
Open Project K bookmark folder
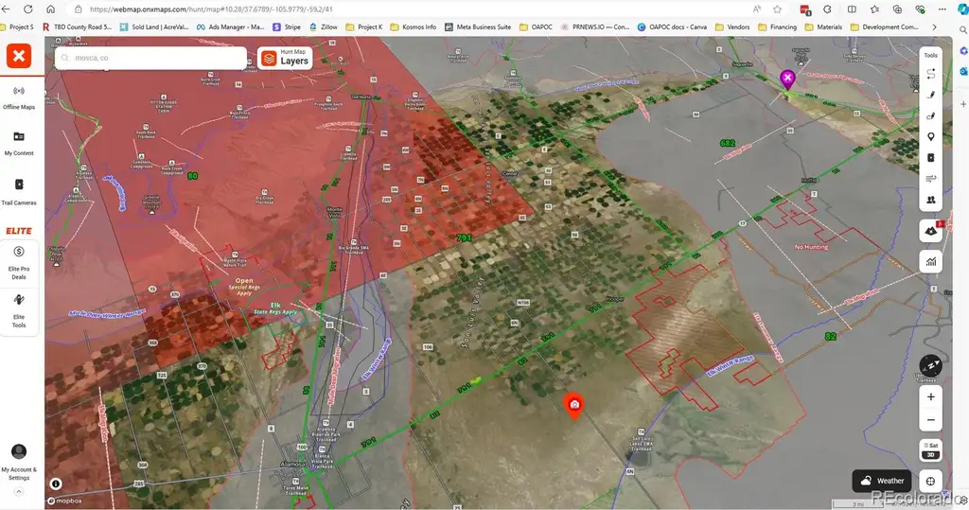click(364, 27)
